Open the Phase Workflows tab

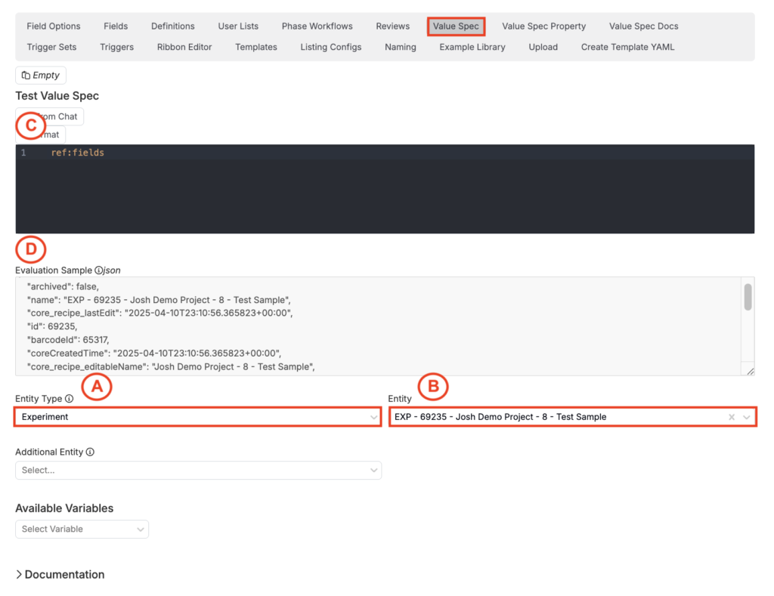[317, 26]
